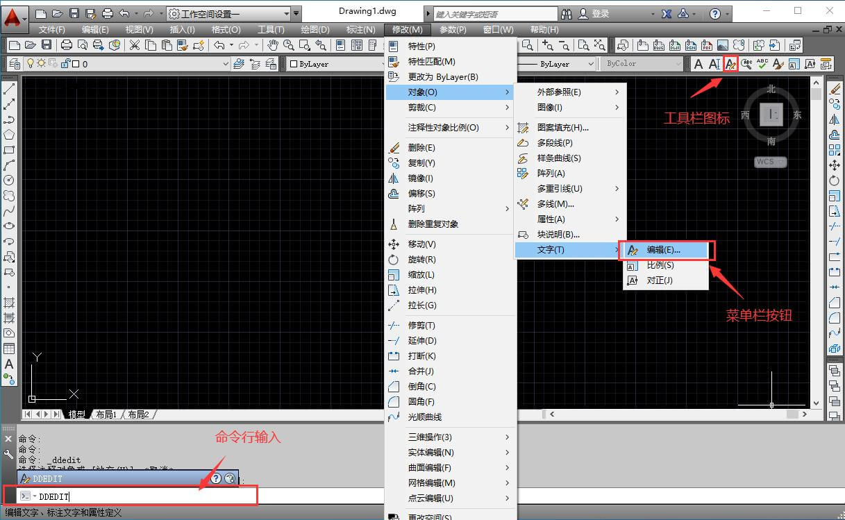Open the workspace settings dropdown
Image resolution: width=845 pixels, height=520 pixels.
tap(285, 12)
